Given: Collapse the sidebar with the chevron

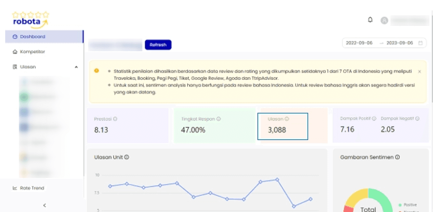Looking at the screenshot, I should pos(45,205).
